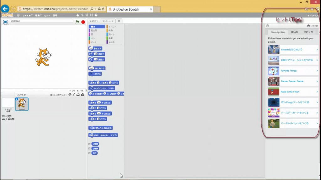Image resolution: width=321 pixels, height=180 pixels.
Task: Start the project with the green flag
Action: [x=77, y=22]
